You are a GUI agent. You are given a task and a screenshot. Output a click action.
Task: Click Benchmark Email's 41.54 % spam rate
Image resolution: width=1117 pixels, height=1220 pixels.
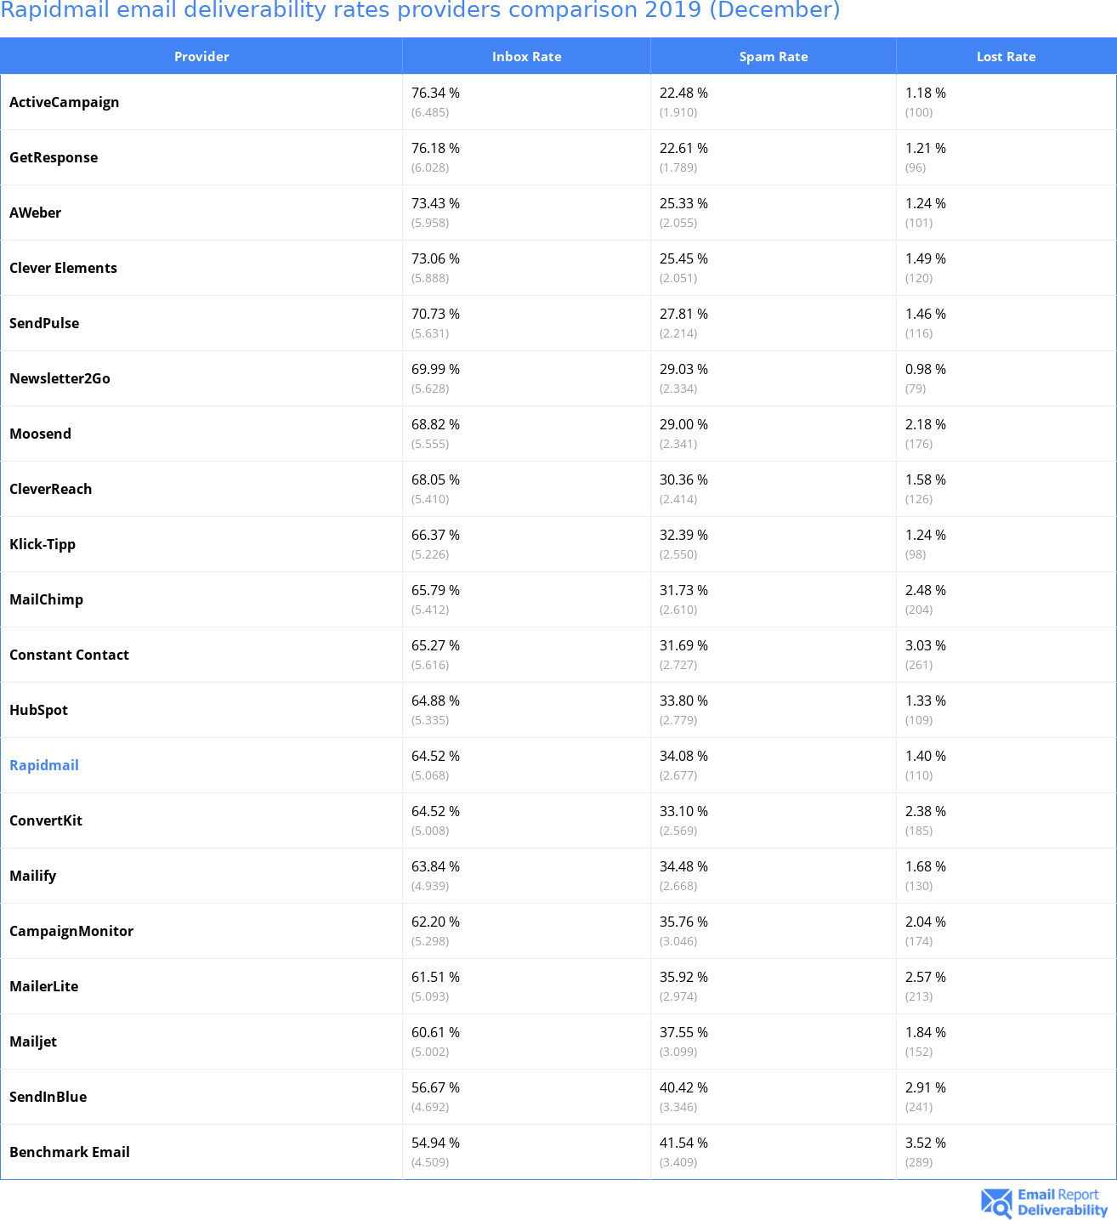pos(683,1143)
